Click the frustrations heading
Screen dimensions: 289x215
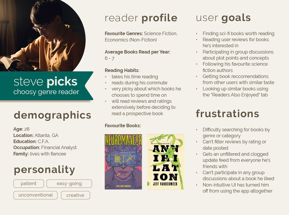pos(227,113)
